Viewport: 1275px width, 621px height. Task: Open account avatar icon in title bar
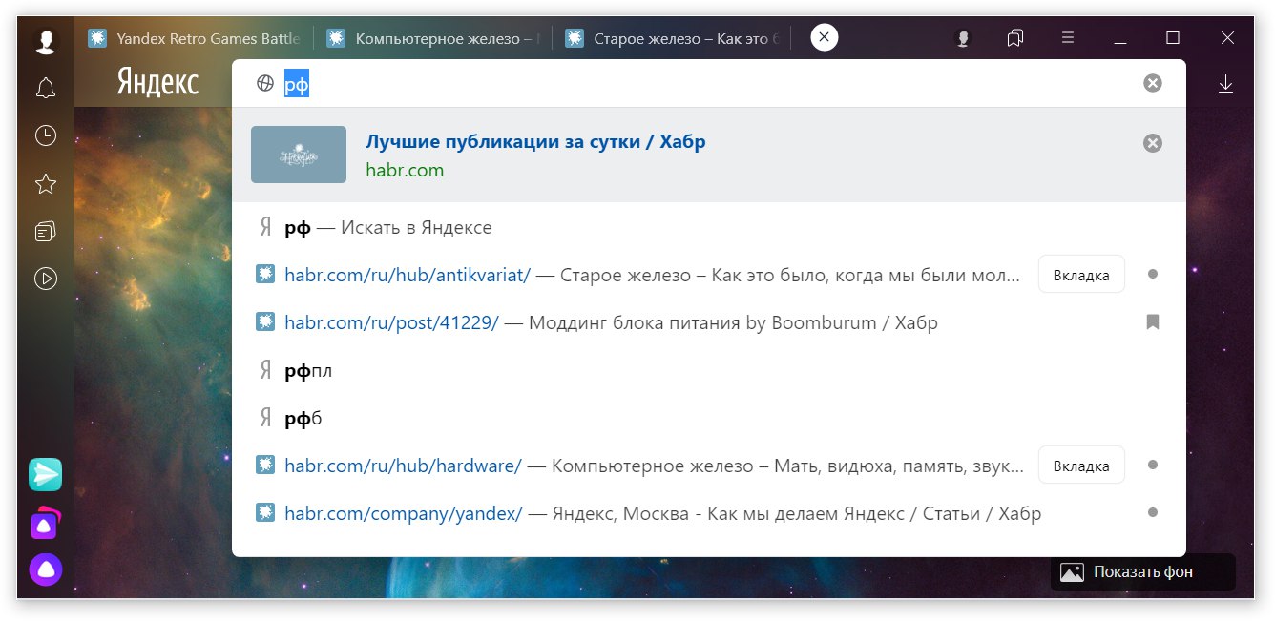click(x=963, y=38)
